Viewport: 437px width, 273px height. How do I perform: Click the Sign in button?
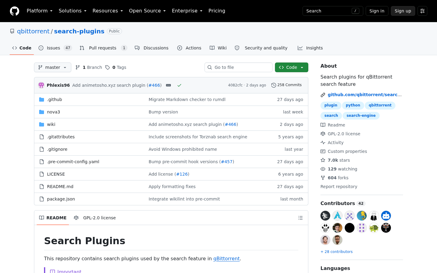point(377,11)
